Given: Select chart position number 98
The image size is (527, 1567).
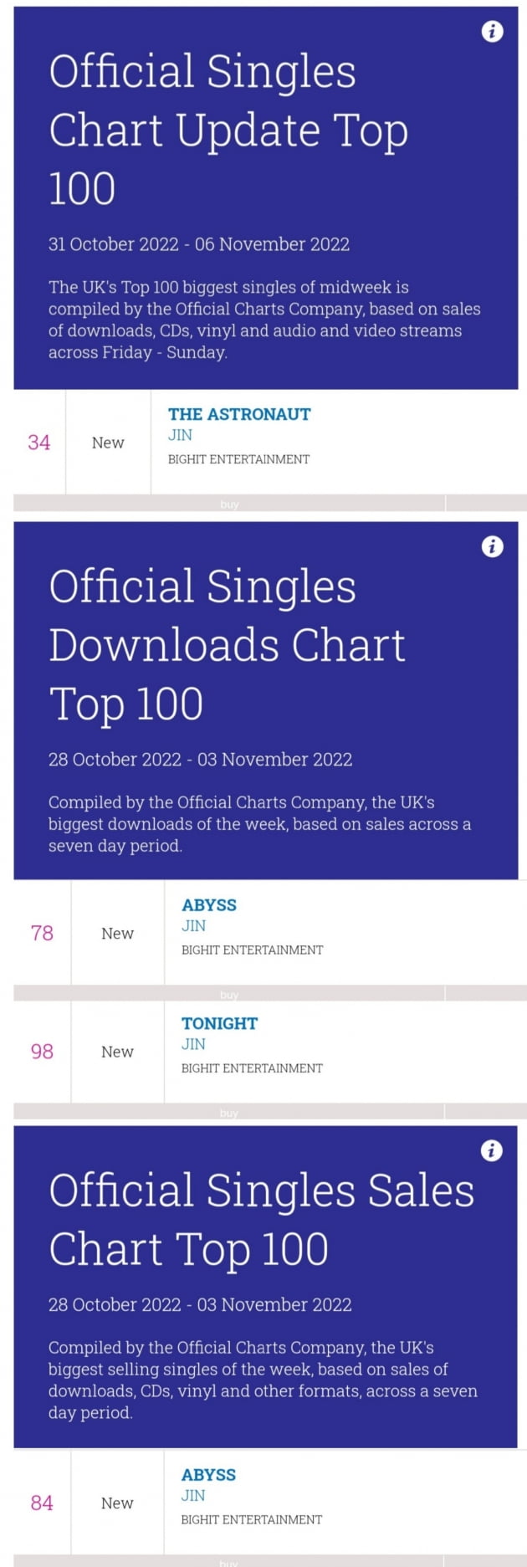Looking at the screenshot, I should click(x=42, y=1052).
